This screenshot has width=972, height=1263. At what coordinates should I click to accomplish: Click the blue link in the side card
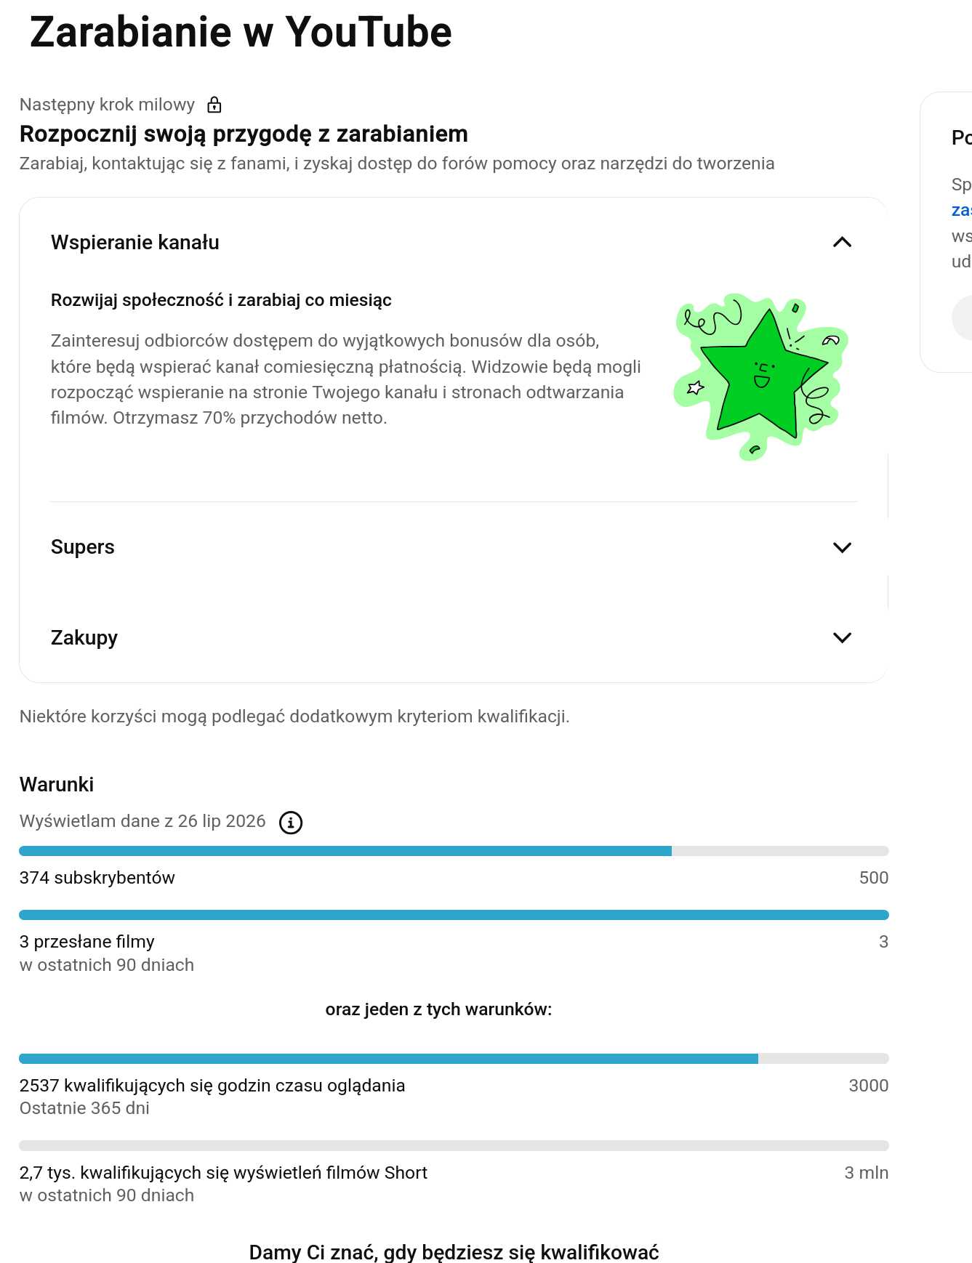(962, 210)
